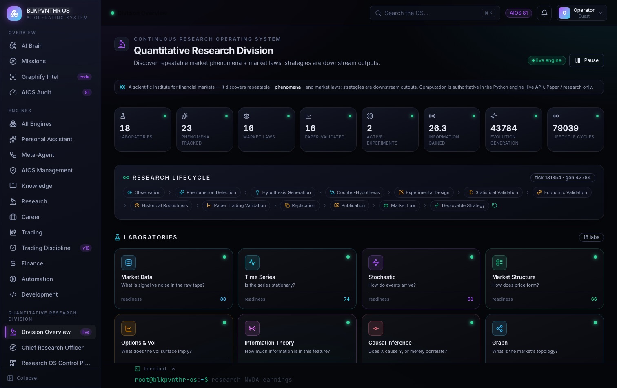This screenshot has height=388, width=617.
Task: Click the Information Gained signal icon
Action: point(432,116)
